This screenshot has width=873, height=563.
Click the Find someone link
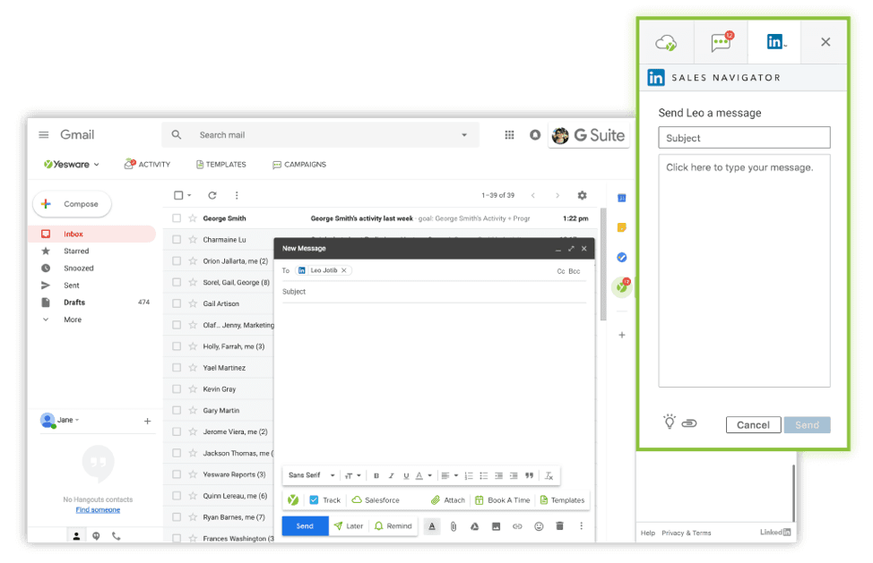(98, 509)
